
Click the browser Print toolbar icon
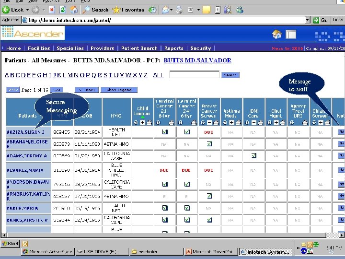[180, 10]
